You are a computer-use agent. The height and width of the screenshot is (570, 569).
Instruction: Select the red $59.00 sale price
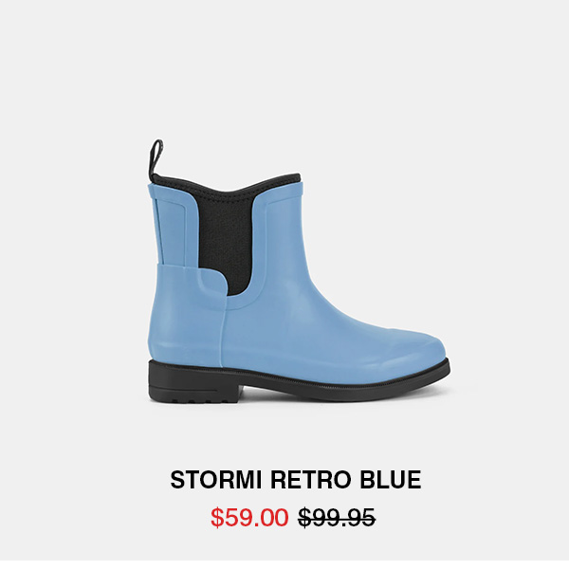tap(249, 517)
